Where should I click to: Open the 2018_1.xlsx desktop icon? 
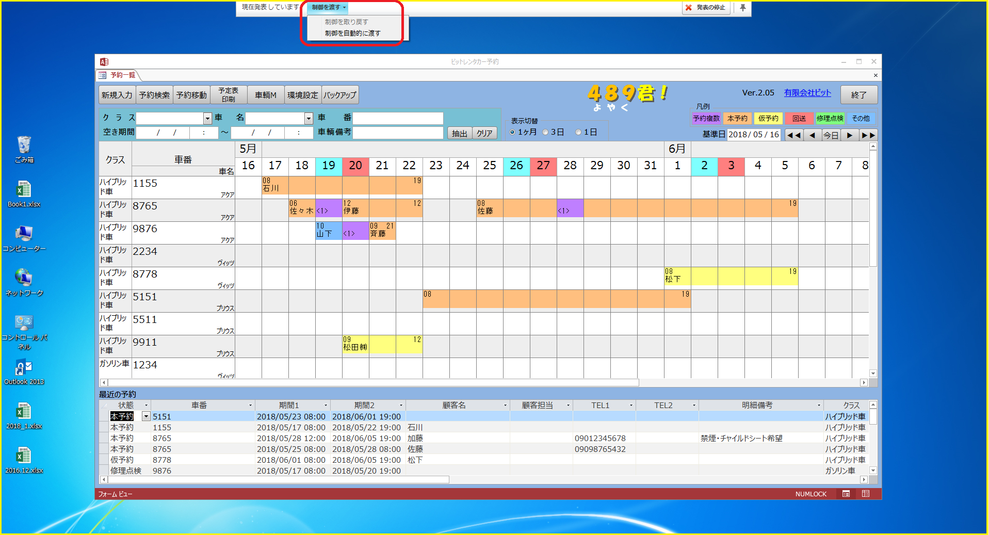point(24,415)
